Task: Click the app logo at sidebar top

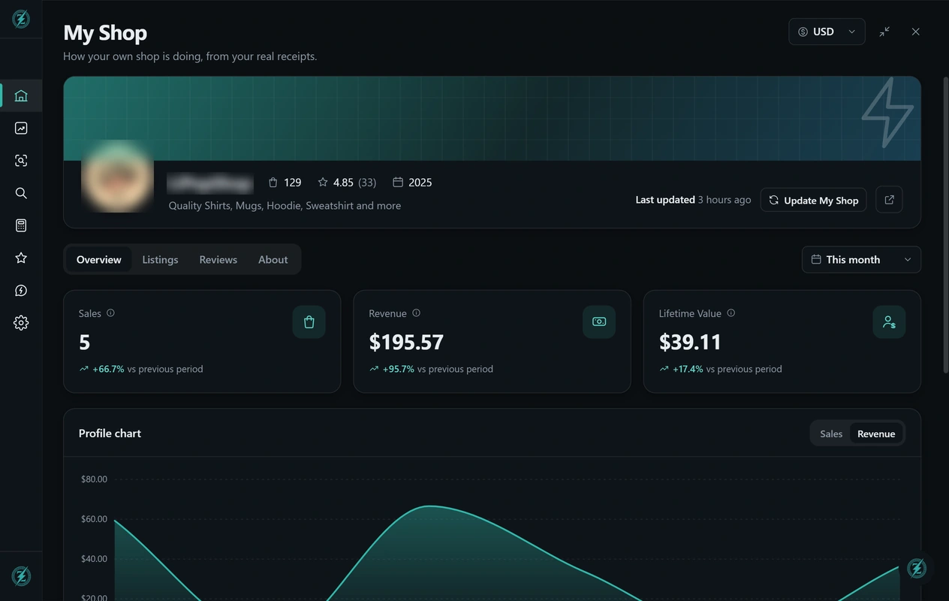Action: (21, 19)
